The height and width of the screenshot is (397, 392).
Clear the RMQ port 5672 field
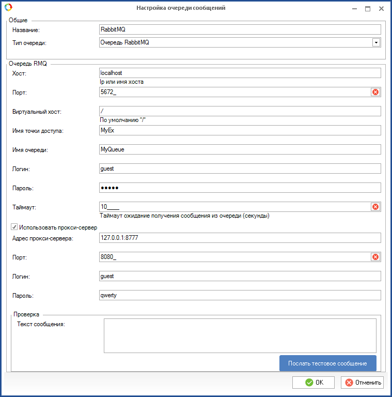coord(375,92)
